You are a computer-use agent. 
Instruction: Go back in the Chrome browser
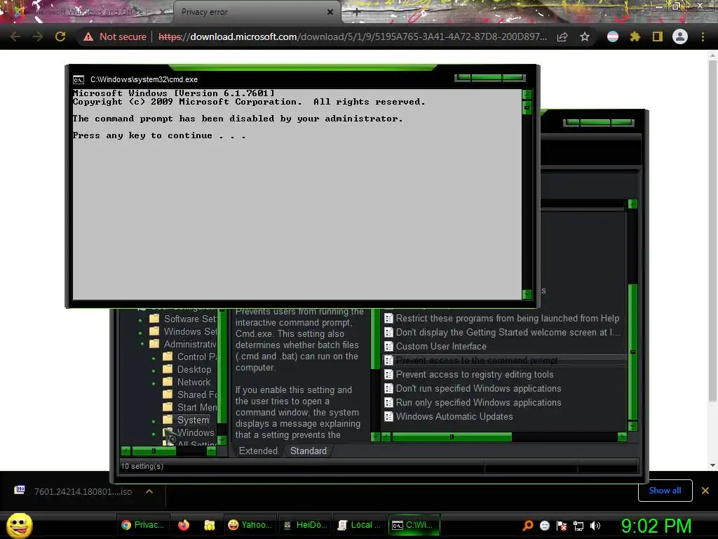[x=15, y=36]
